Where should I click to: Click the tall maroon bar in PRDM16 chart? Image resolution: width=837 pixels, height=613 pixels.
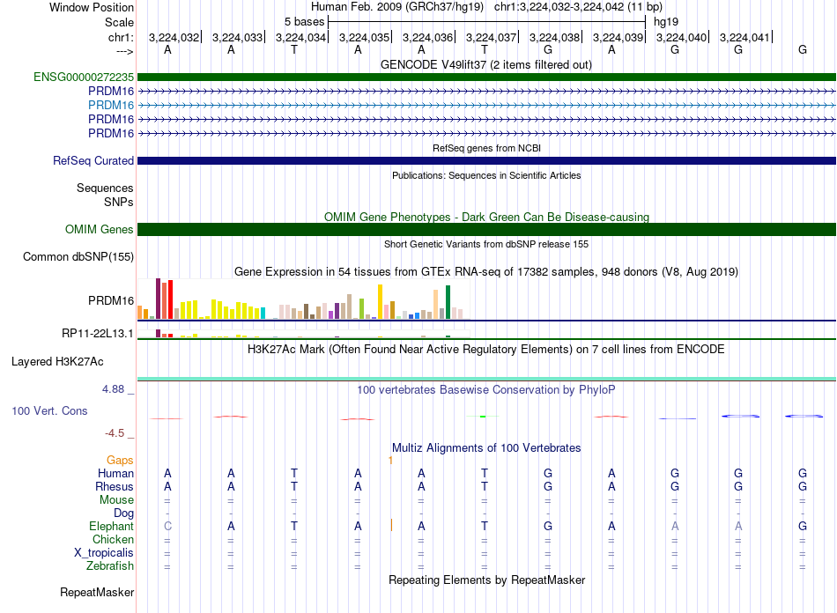158,299
